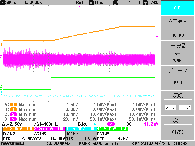
Task: Click the channel 2 offset -10.8mV value
Action: pos(56,138)
